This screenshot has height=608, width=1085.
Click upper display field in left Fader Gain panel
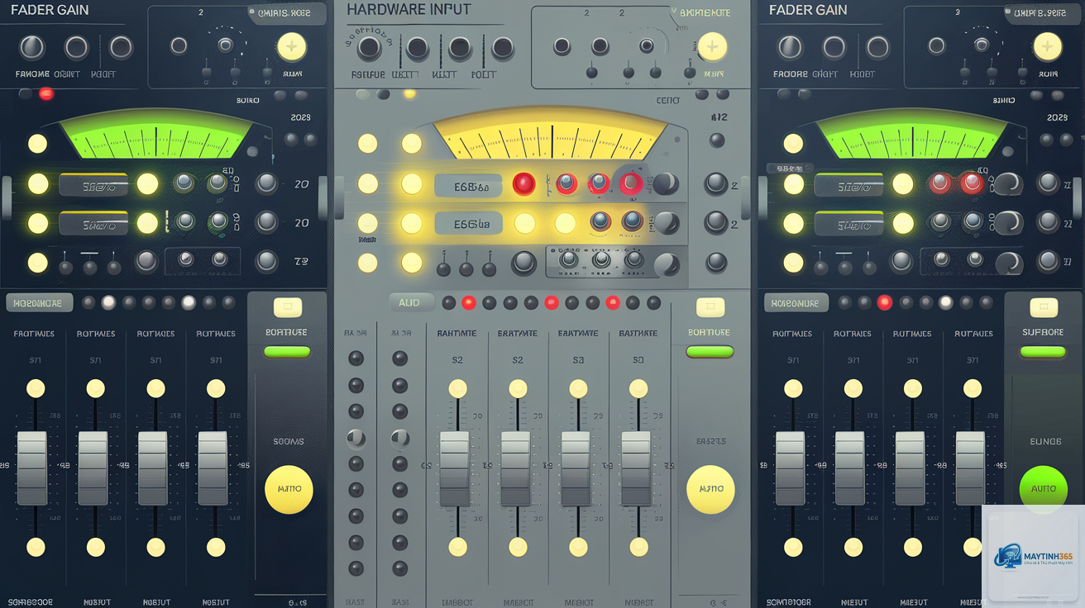93,184
